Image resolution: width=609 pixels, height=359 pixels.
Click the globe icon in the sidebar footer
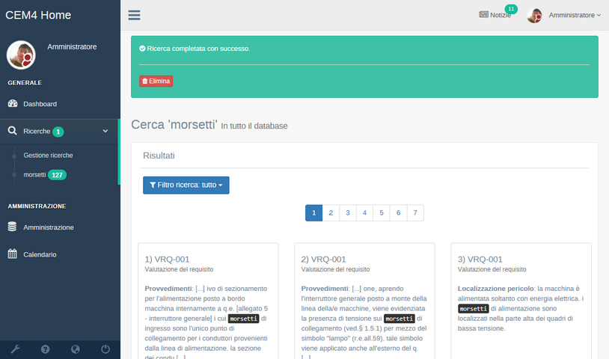pyautogui.click(x=75, y=349)
